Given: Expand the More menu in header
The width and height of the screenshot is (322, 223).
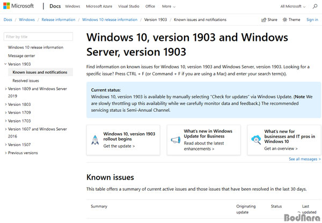Looking at the screenshot, I should point(168,6).
